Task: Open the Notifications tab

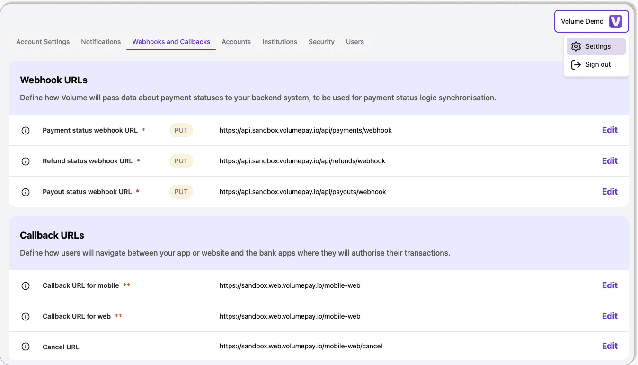Action: [x=101, y=42]
